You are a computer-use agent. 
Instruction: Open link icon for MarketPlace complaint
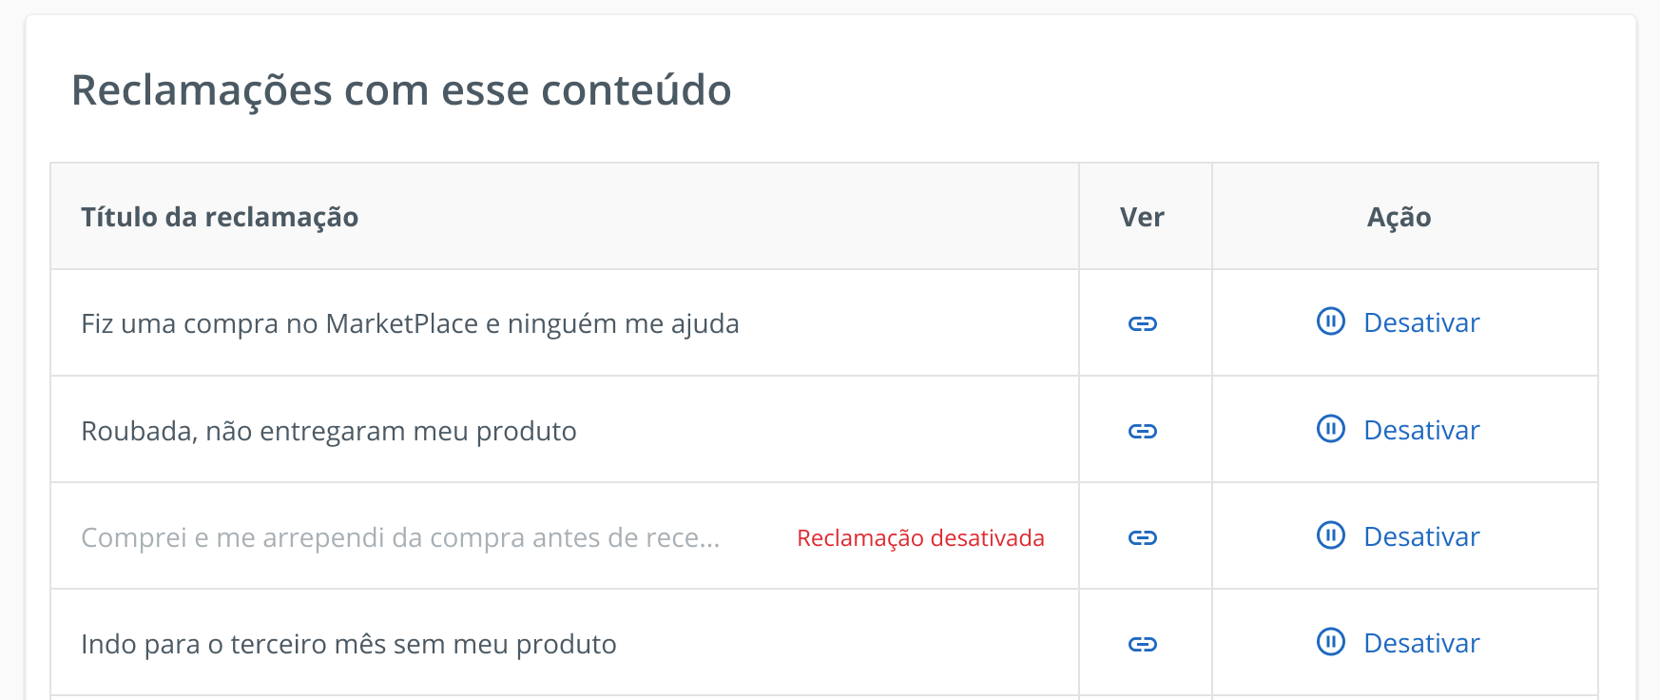(x=1142, y=323)
